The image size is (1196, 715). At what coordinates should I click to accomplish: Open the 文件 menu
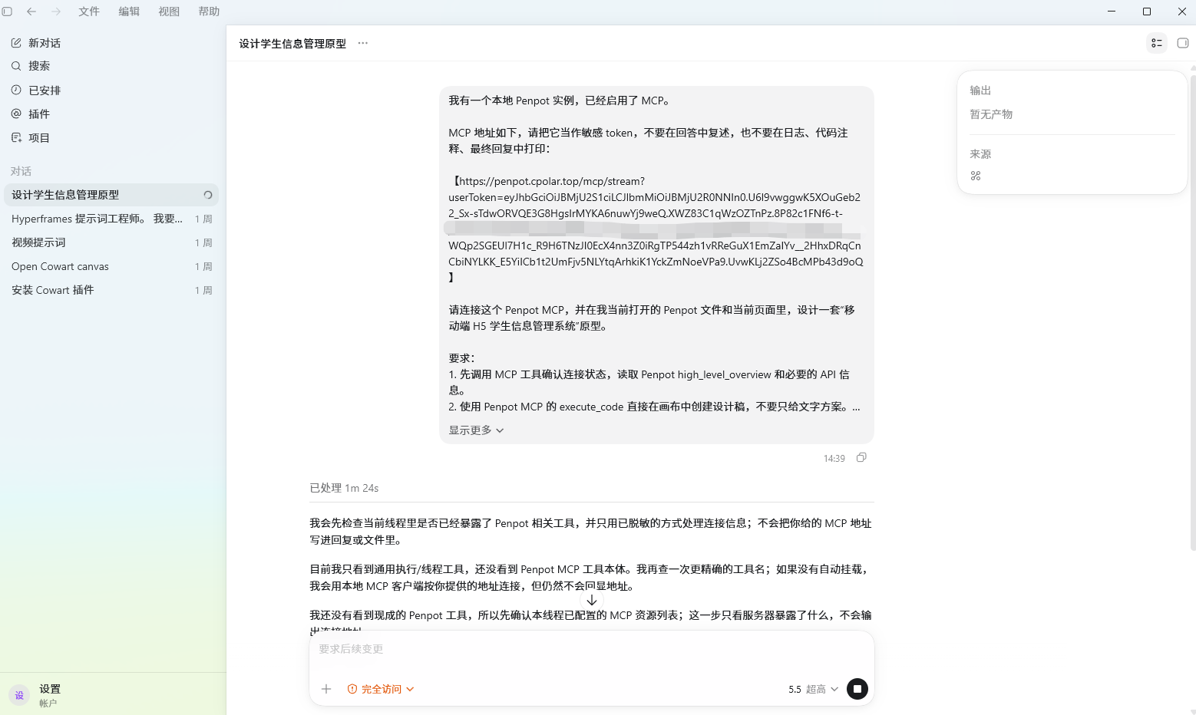tap(89, 12)
